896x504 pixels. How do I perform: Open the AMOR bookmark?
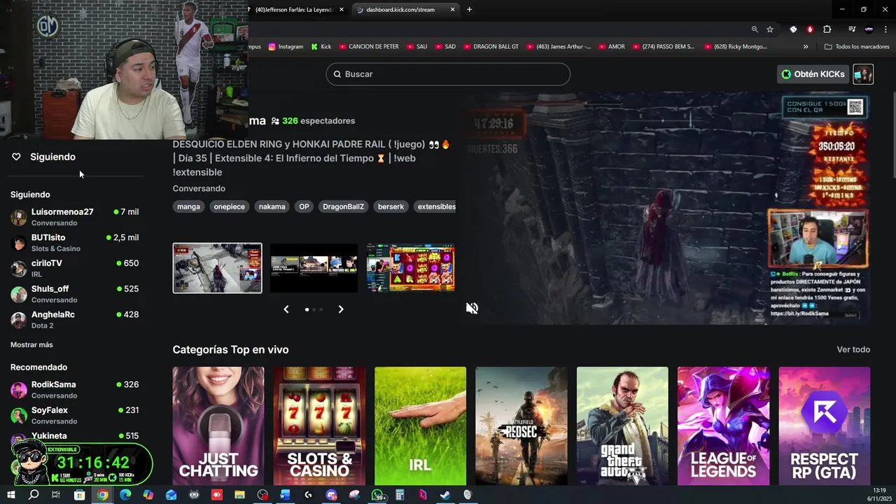610,47
